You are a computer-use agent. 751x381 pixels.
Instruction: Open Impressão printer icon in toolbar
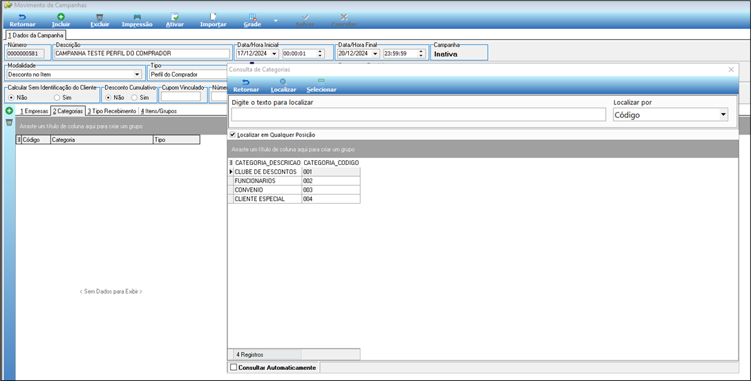click(x=137, y=17)
